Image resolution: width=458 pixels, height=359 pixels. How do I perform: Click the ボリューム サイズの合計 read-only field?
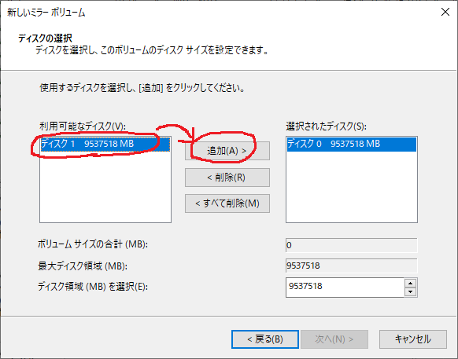point(352,245)
